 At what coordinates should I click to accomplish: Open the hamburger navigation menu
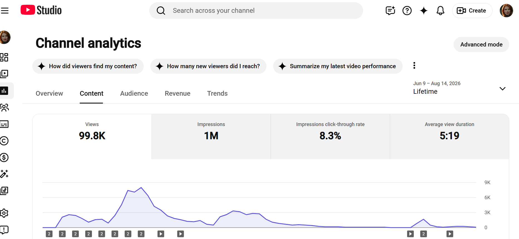[5, 11]
